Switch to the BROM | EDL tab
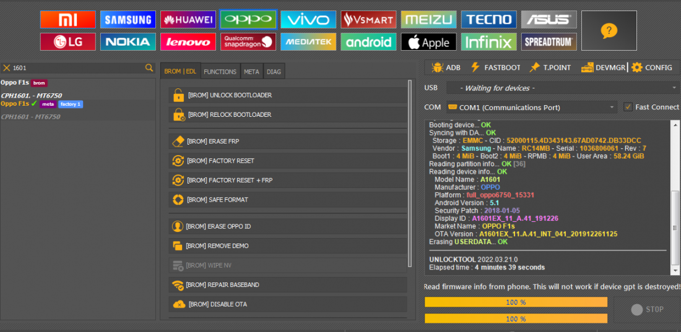This screenshot has height=332, width=681. coord(180,72)
